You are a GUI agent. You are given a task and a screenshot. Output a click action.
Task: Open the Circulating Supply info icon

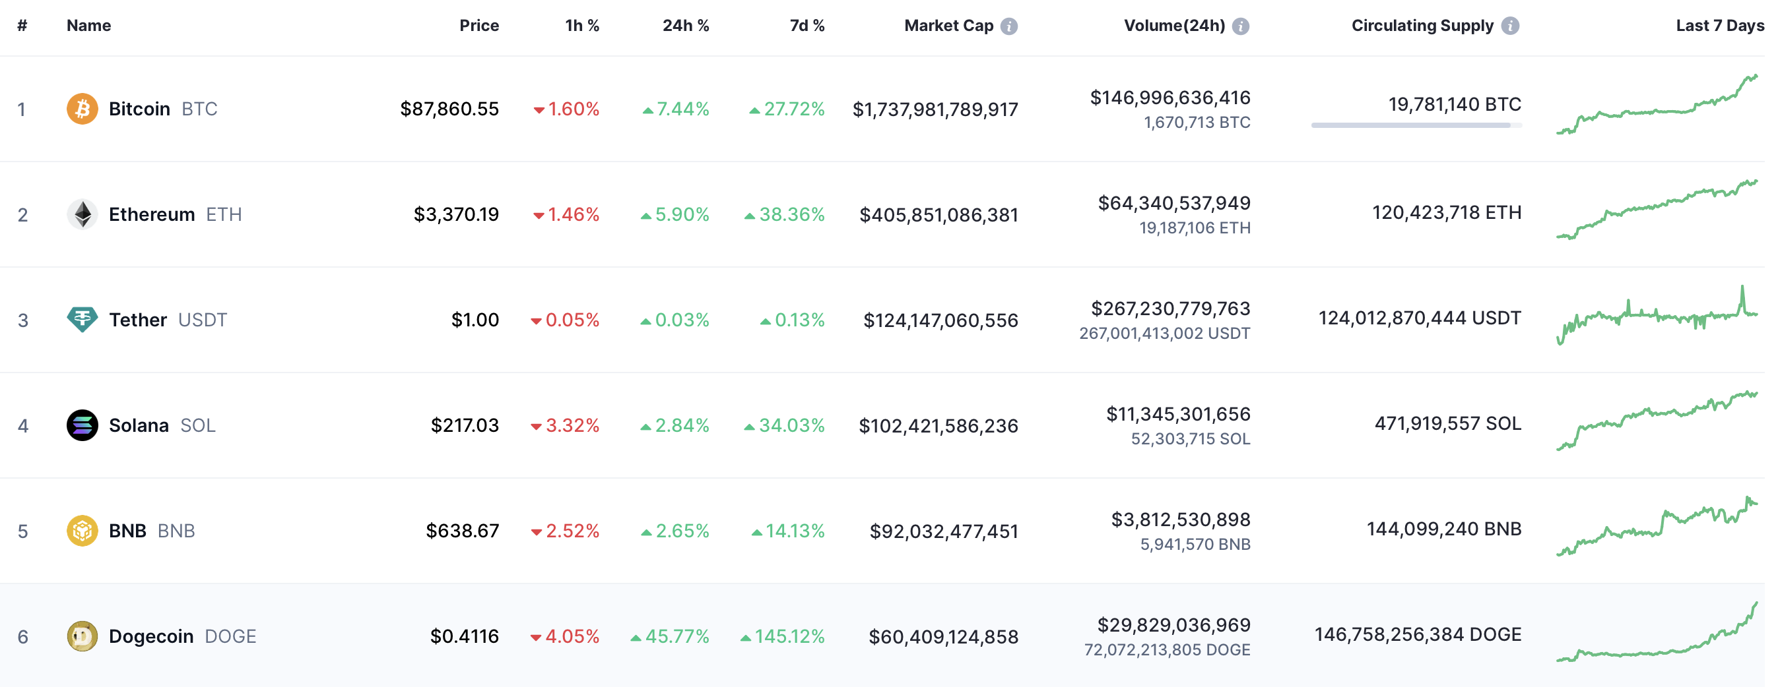click(x=1510, y=26)
